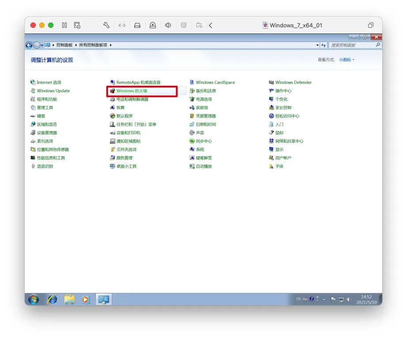Click the 声音 speaker icon

tap(192, 132)
